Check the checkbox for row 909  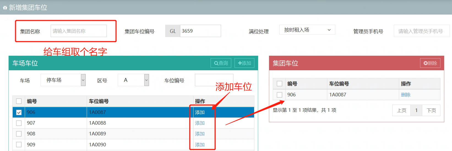coord(19,144)
